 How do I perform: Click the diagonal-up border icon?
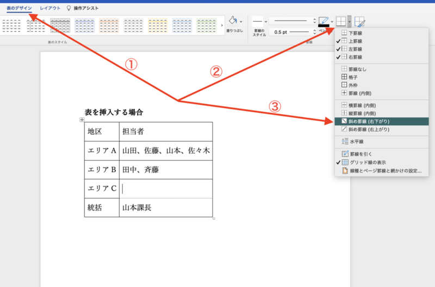(344, 129)
